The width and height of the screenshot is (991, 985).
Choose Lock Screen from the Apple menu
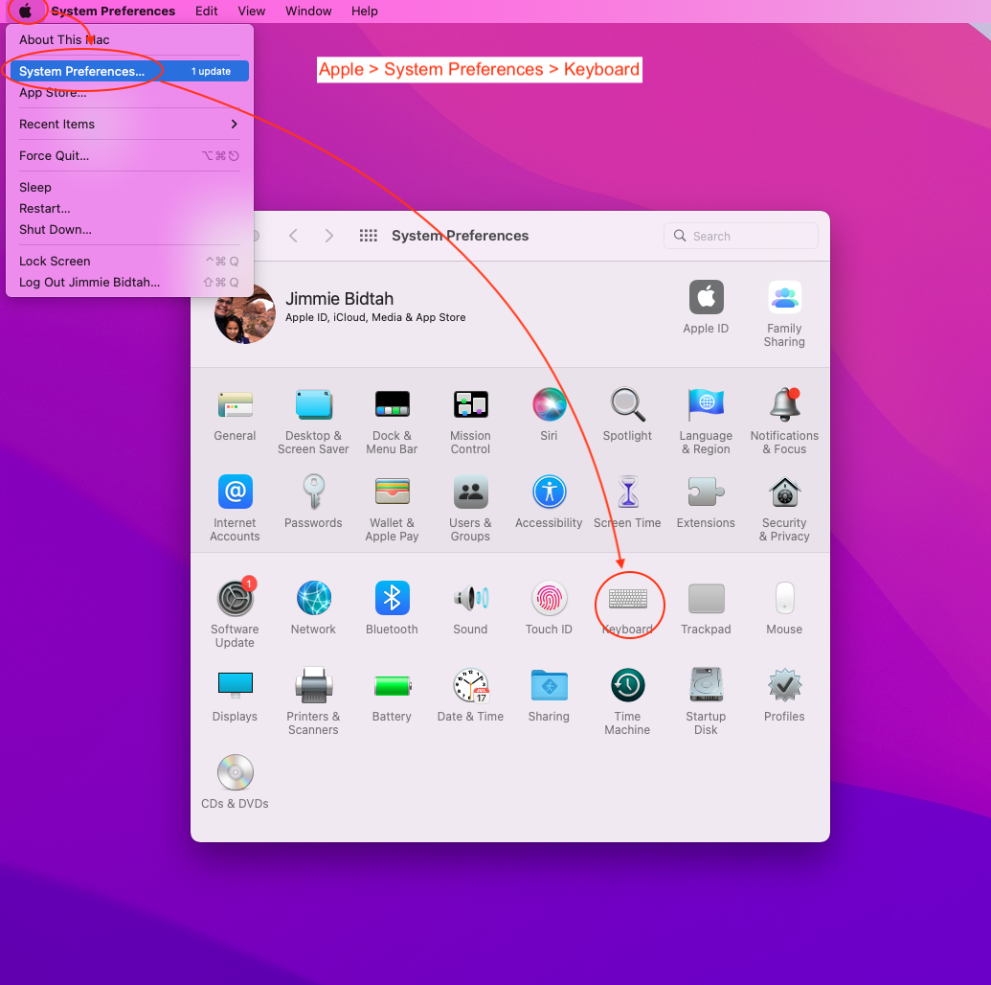(x=129, y=261)
